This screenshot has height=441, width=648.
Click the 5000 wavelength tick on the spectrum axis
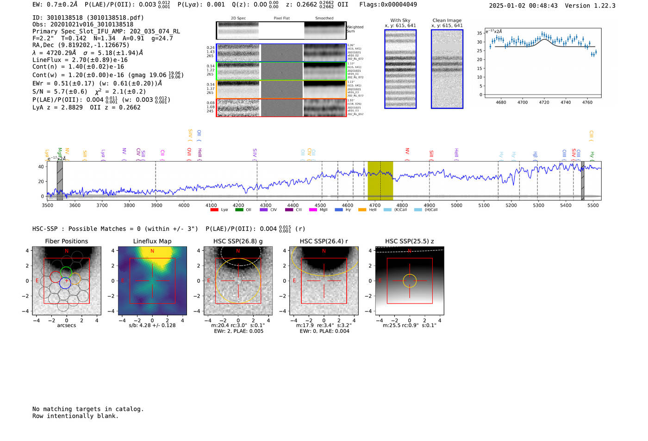point(456,205)
